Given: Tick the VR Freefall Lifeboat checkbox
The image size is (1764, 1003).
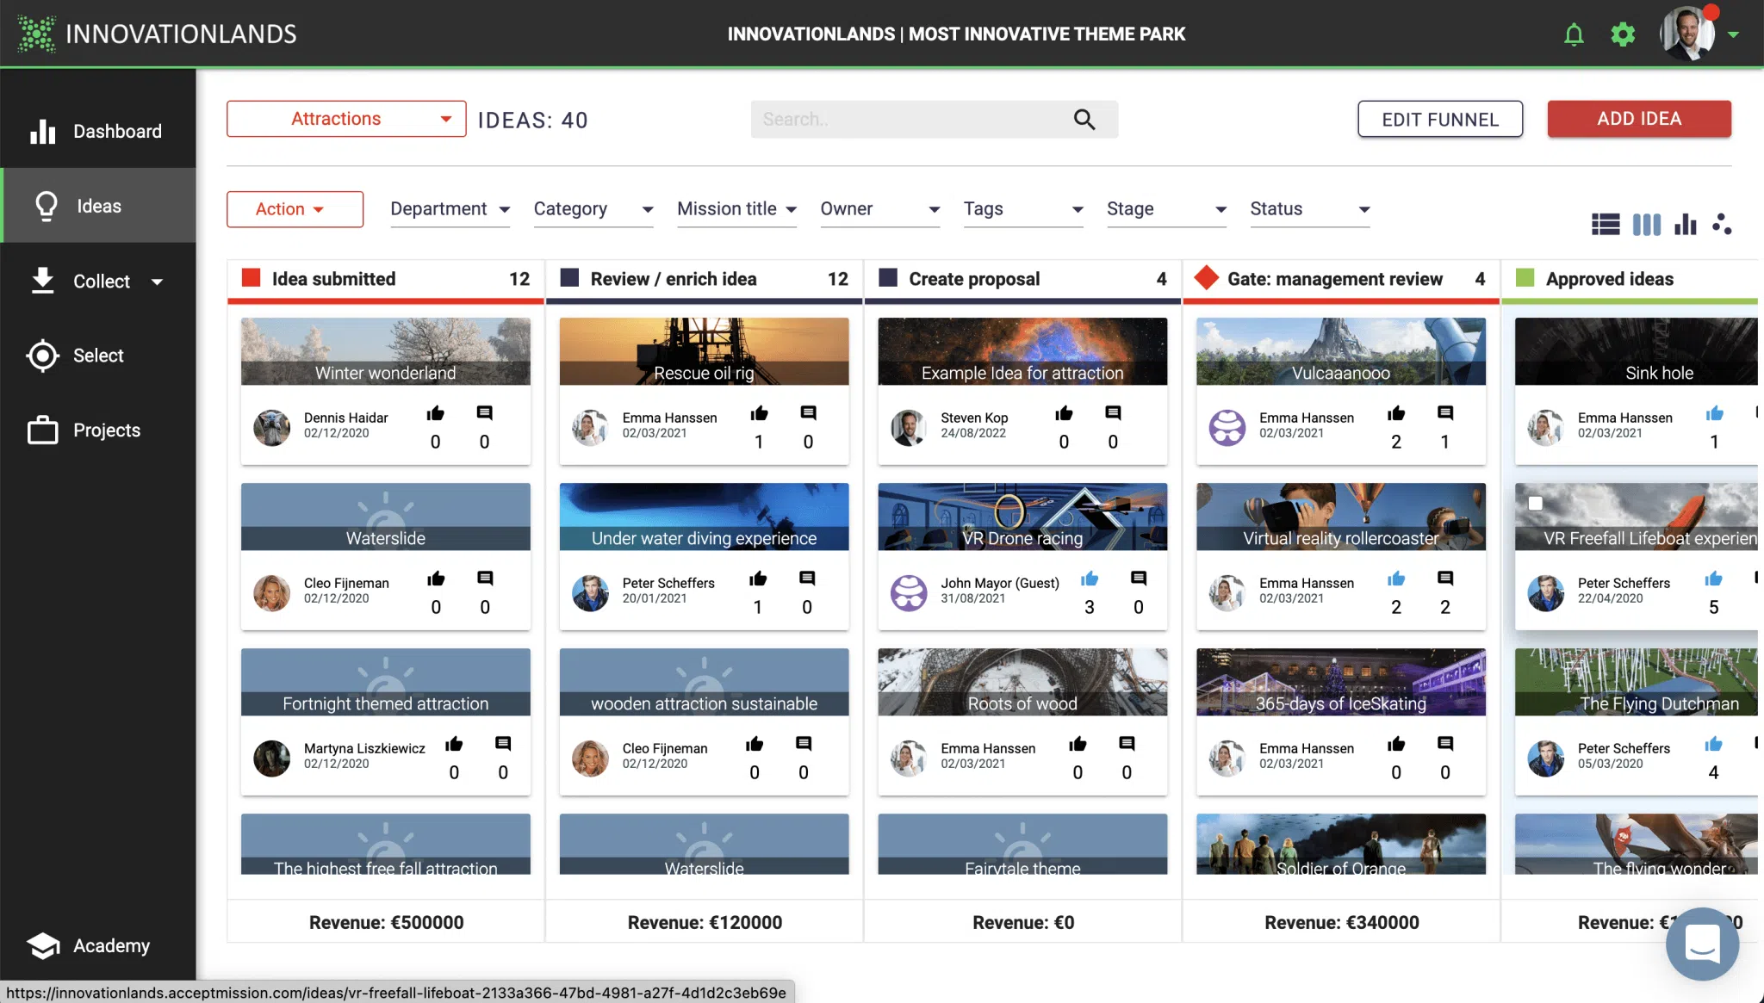Looking at the screenshot, I should [x=1535, y=504].
